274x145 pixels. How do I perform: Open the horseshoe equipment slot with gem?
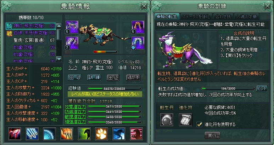tap(138, 43)
